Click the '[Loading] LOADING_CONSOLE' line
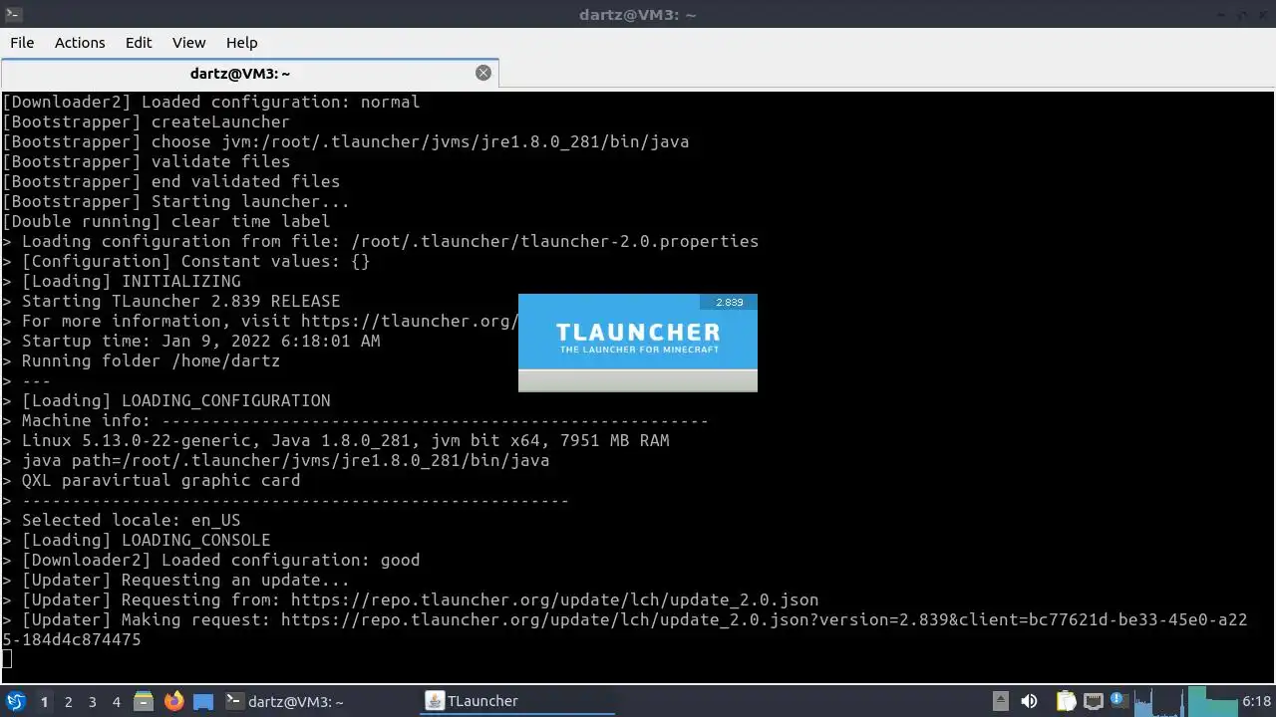The width and height of the screenshot is (1276, 717). (x=137, y=540)
